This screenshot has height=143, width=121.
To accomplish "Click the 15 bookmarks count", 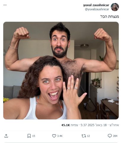I will [34, 136].
